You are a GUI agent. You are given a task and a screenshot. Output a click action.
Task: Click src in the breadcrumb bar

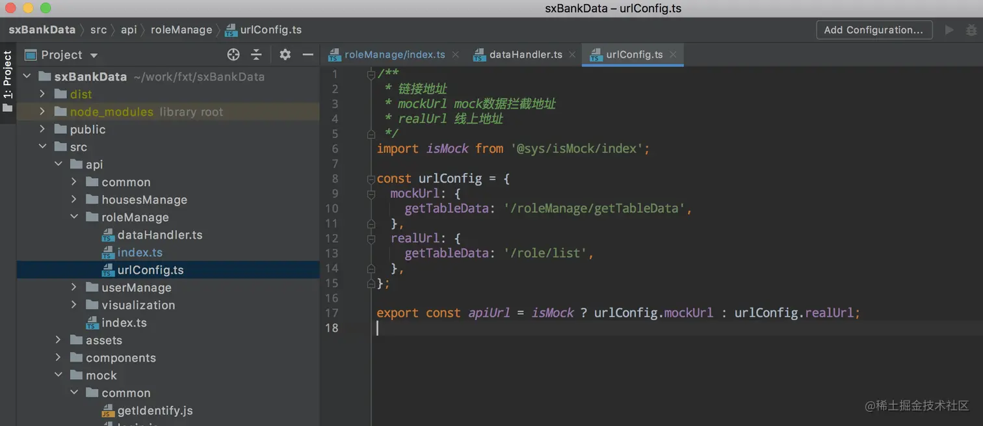click(98, 30)
